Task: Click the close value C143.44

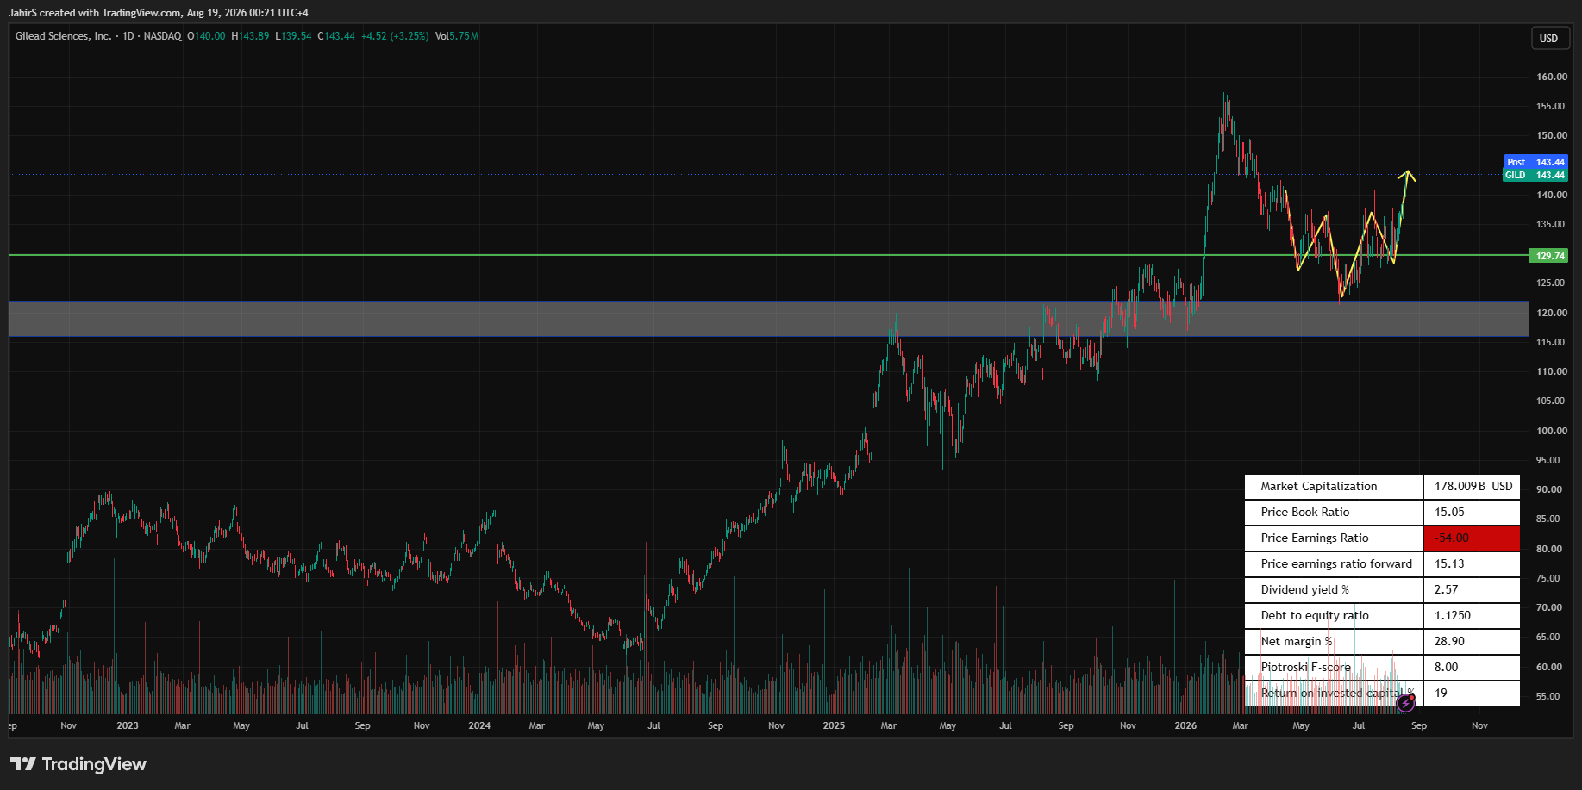Action: (x=336, y=36)
